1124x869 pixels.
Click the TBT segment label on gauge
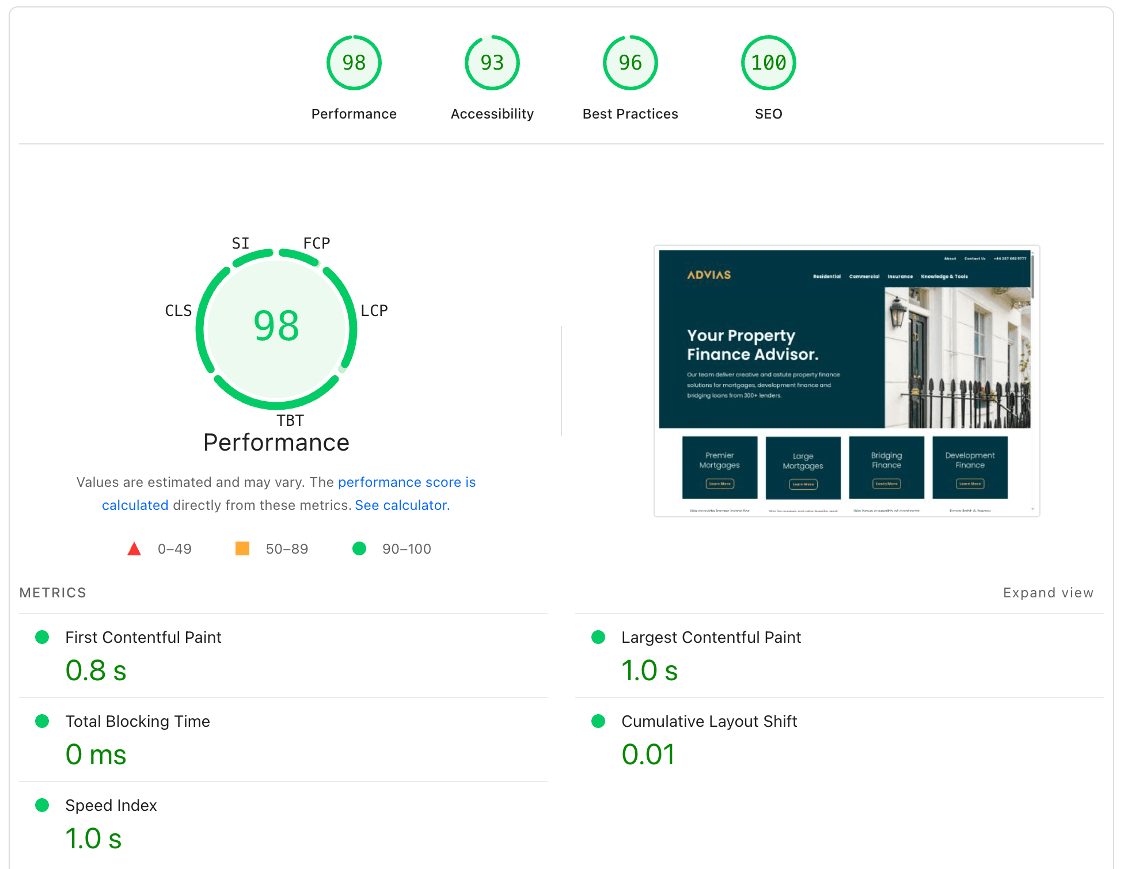[x=290, y=421]
